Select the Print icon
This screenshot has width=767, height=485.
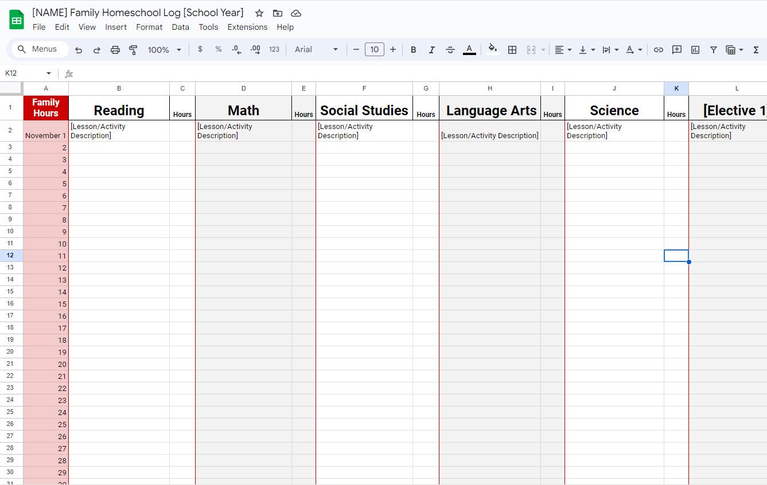pyautogui.click(x=115, y=49)
